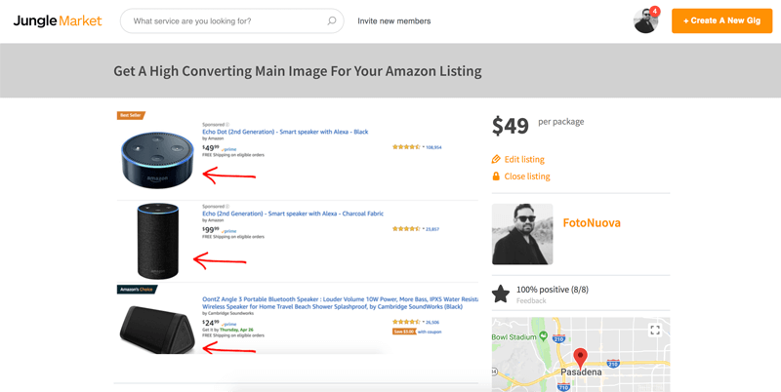
Task: Open the notification badge showing 4
Action: coord(655,11)
